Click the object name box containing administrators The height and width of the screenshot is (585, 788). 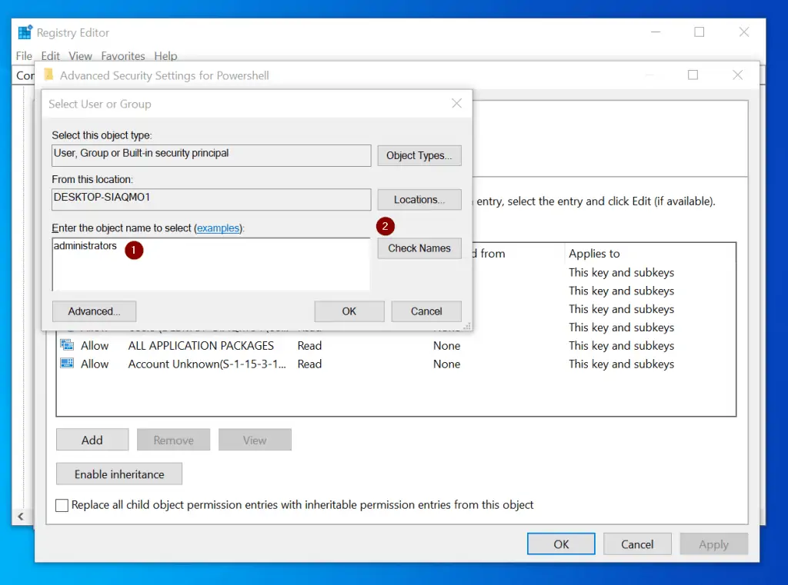(x=211, y=264)
